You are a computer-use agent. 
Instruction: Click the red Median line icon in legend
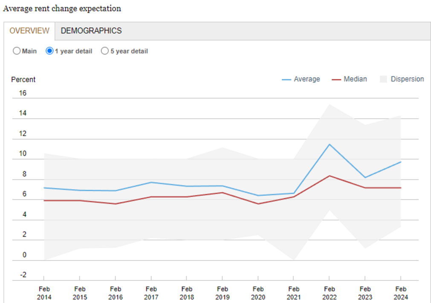tap(336, 79)
